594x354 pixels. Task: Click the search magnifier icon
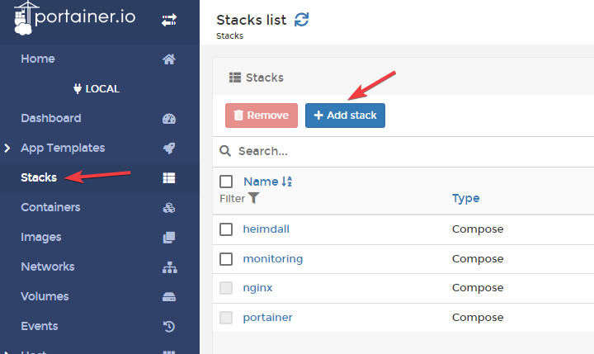pyautogui.click(x=225, y=151)
